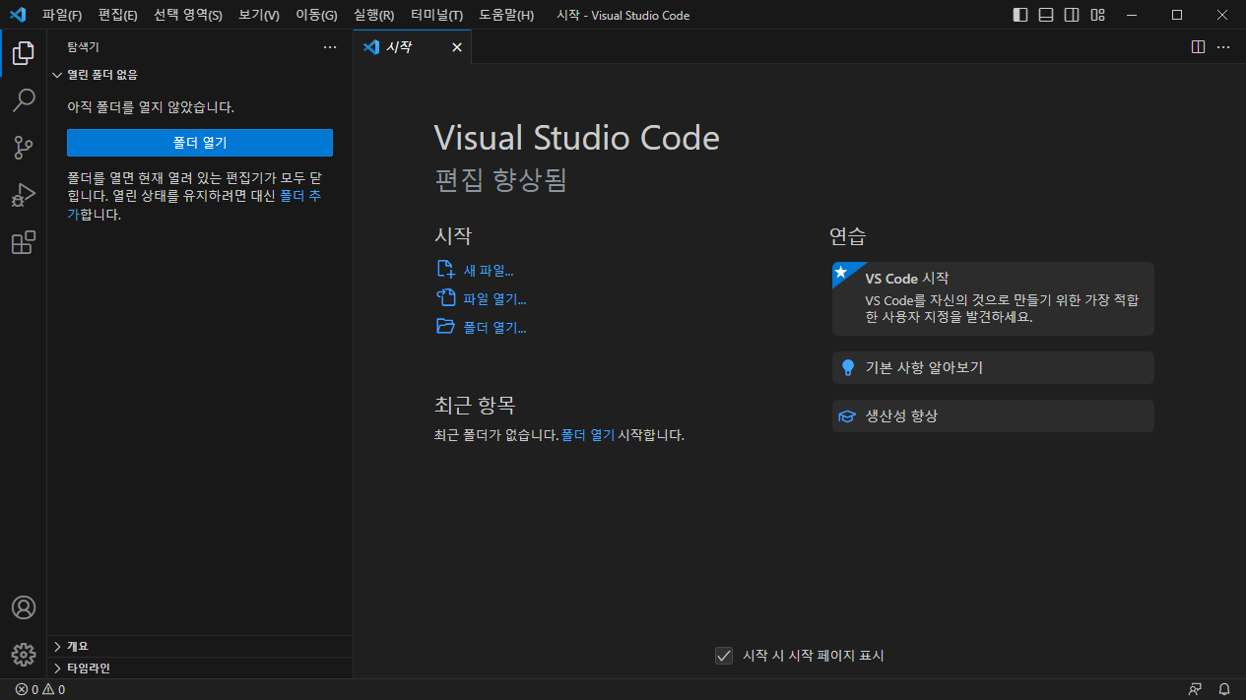Toggle panel layout icon in title bar

(x=1046, y=15)
